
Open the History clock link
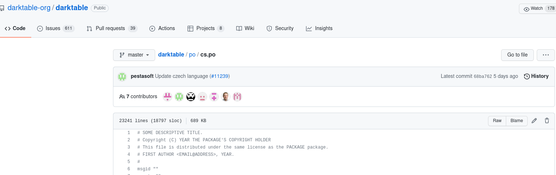pos(536,76)
